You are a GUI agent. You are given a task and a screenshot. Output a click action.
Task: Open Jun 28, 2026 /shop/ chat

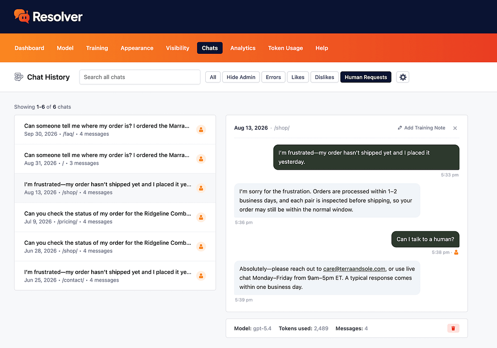[115, 247]
